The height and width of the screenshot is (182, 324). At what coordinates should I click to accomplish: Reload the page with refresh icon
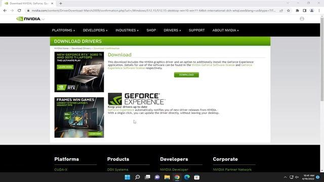19,11
